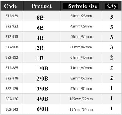
Task: Click the 117mm/84mm size cell
Action: point(81,109)
